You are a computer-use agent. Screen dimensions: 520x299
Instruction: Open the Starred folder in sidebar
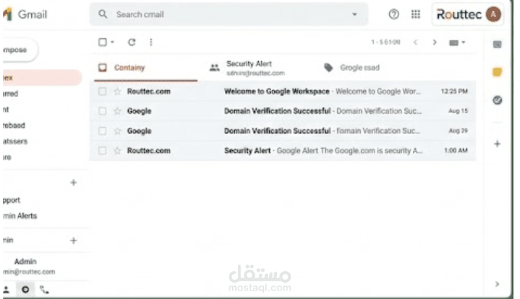pos(10,94)
